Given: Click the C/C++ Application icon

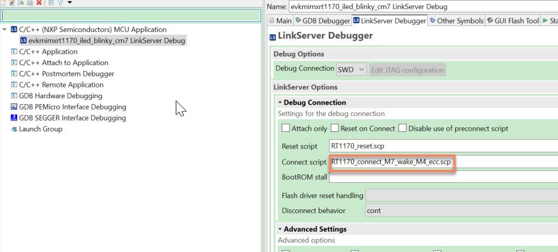Looking at the screenshot, I should pyautogui.click(x=14, y=51).
